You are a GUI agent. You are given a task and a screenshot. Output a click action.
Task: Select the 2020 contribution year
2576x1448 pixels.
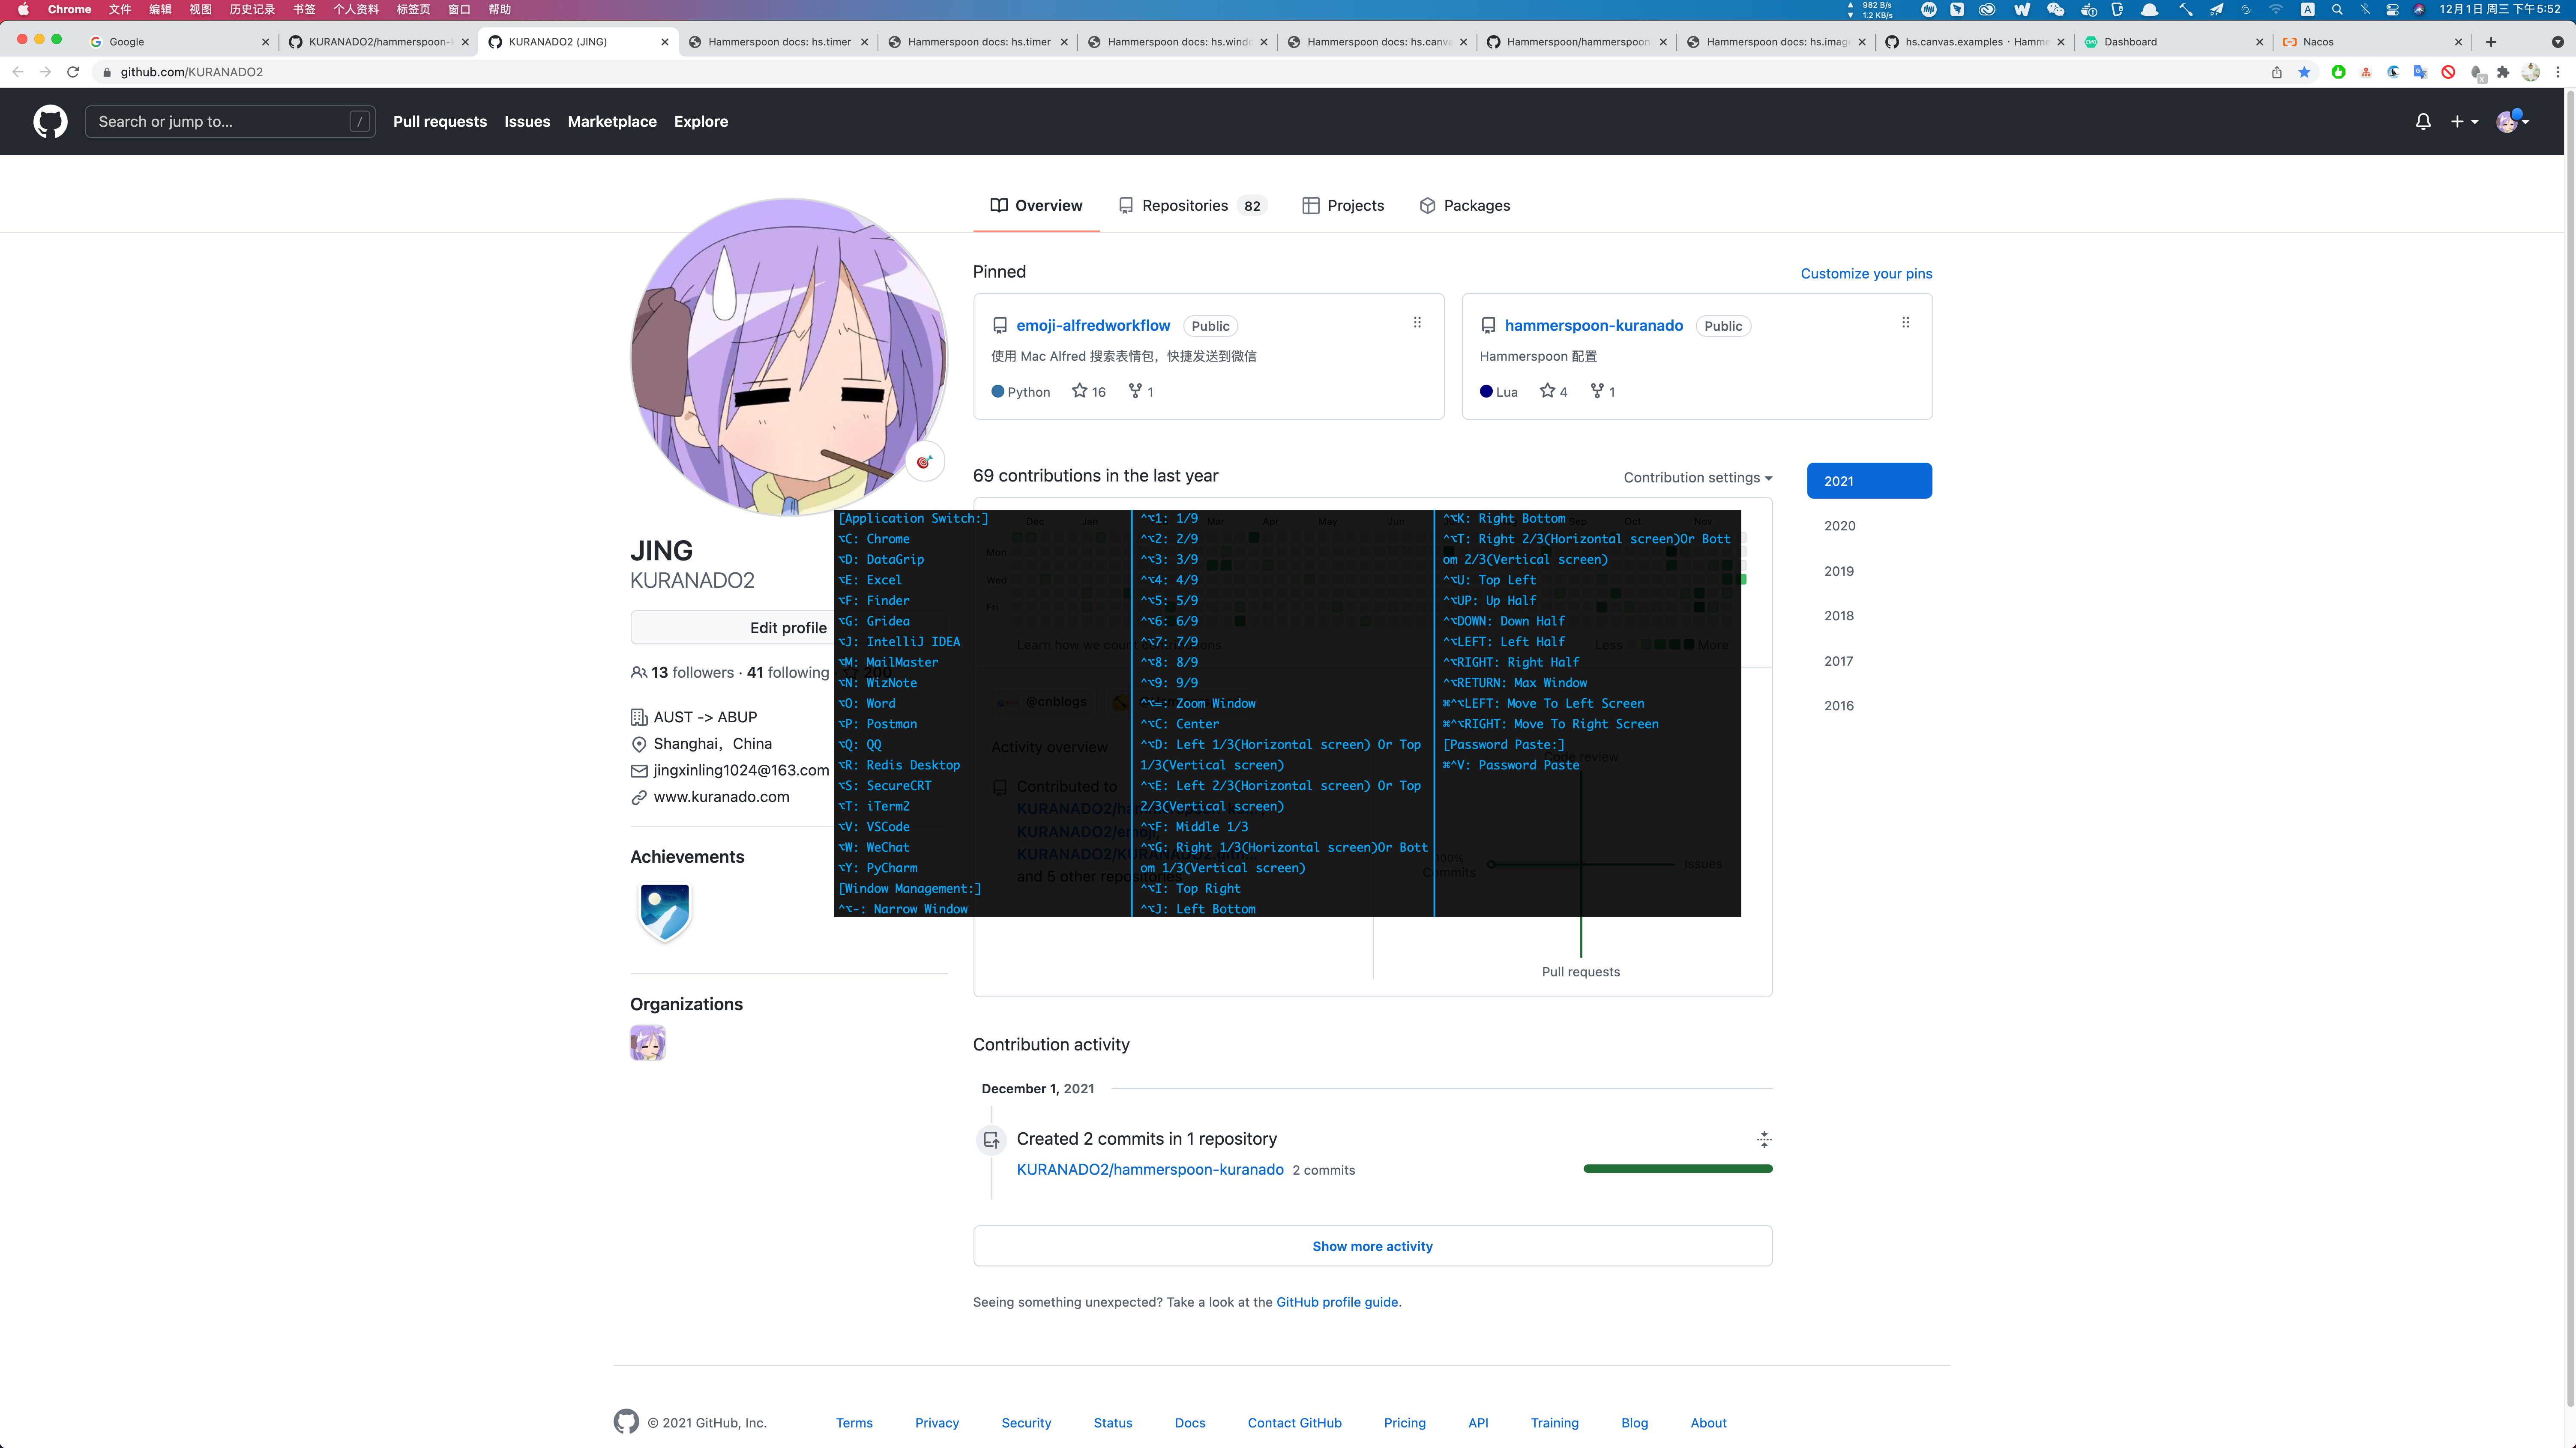[1839, 526]
